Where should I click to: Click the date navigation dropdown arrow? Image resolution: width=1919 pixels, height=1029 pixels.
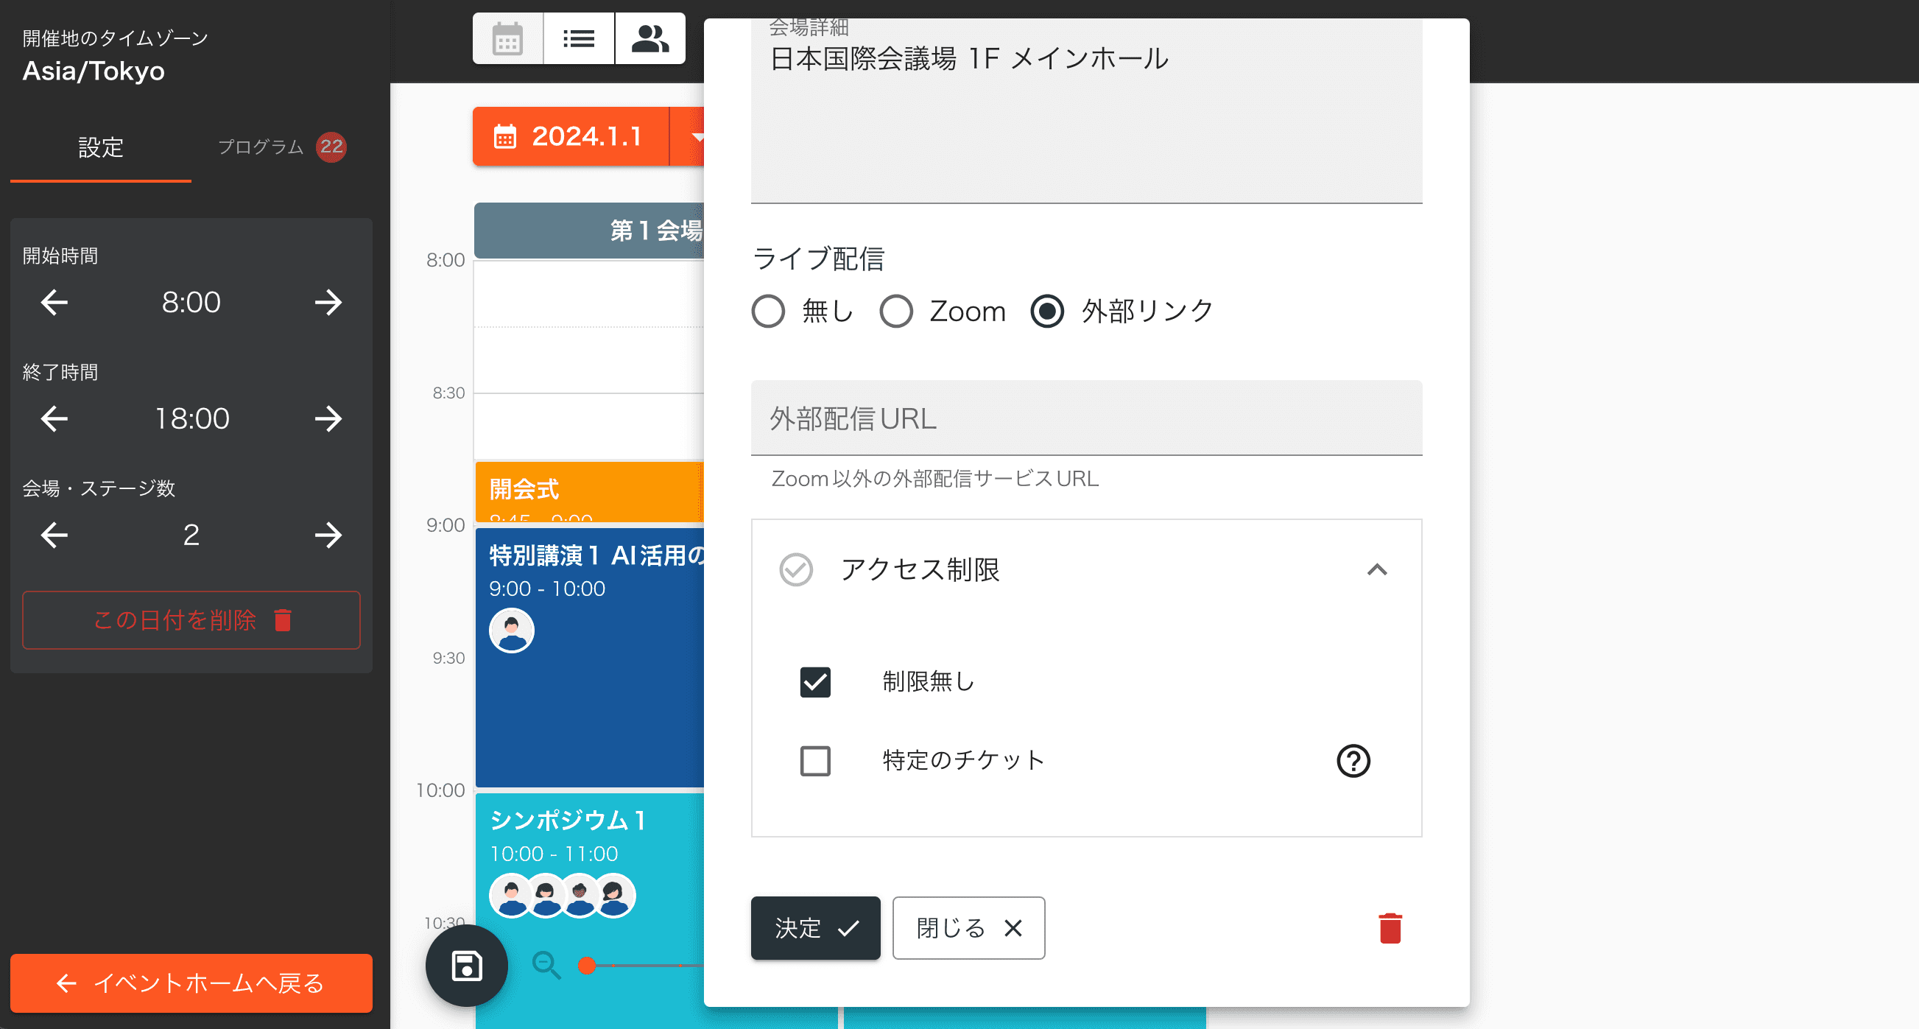tap(705, 137)
